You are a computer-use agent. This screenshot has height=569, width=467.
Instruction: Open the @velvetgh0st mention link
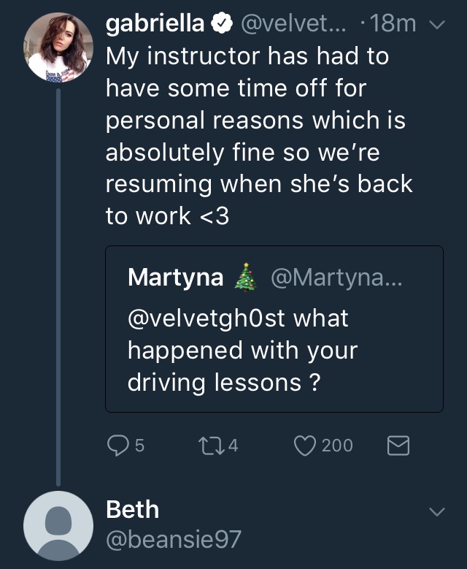pos(207,318)
